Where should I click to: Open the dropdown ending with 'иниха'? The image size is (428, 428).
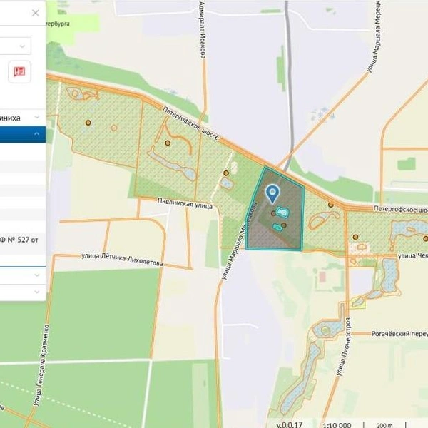pos(22,118)
